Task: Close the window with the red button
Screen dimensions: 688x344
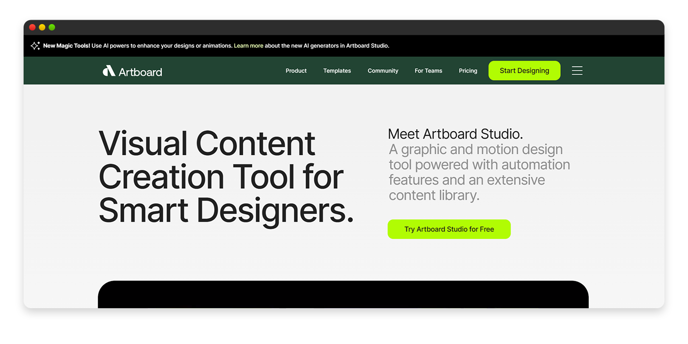Action: point(32,28)
